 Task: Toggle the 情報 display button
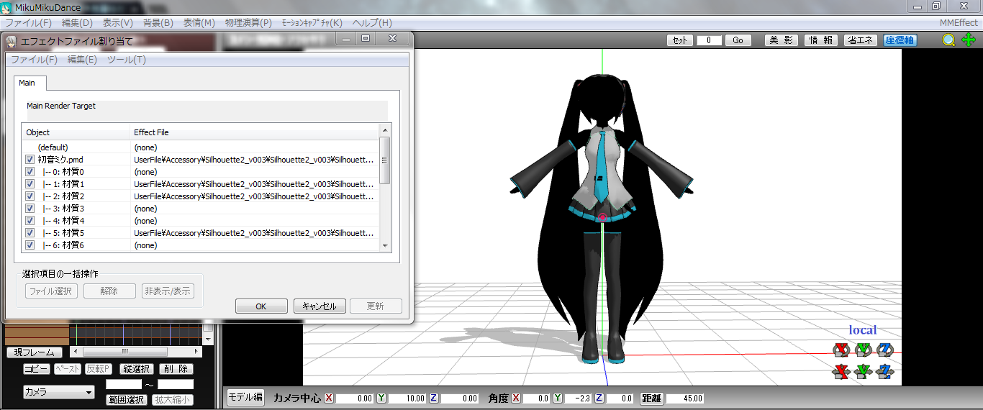pos(820,40)
